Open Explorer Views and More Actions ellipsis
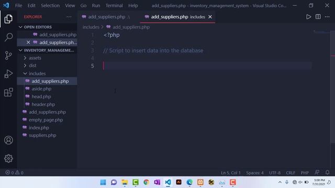Screen dimensions: 335x188 (x=69, y=17)
